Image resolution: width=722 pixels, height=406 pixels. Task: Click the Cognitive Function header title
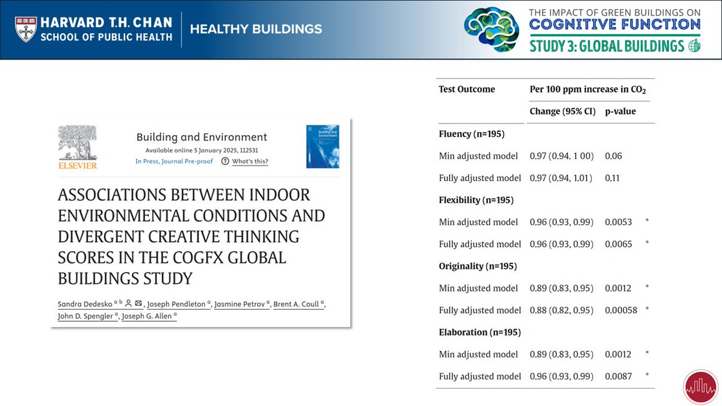[x=615, y=24]
